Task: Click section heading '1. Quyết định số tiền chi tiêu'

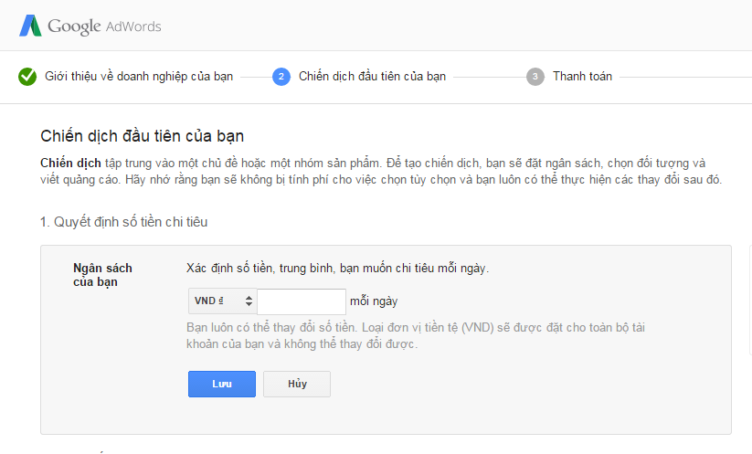Action: coord(130,221)
